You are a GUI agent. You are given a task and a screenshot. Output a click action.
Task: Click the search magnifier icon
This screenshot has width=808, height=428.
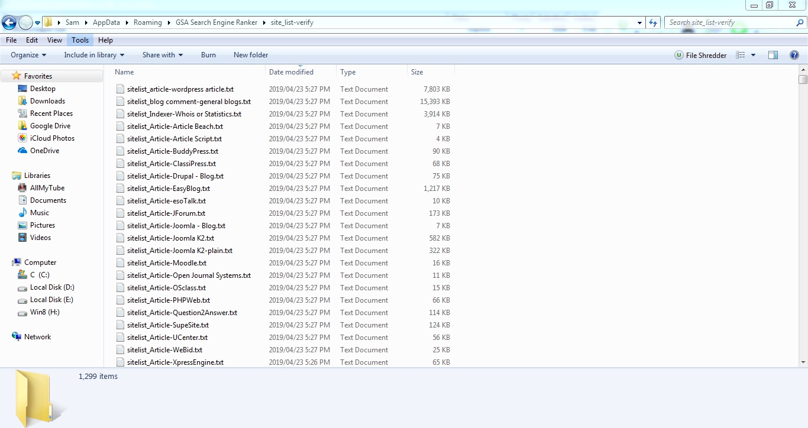click(799, 22)
